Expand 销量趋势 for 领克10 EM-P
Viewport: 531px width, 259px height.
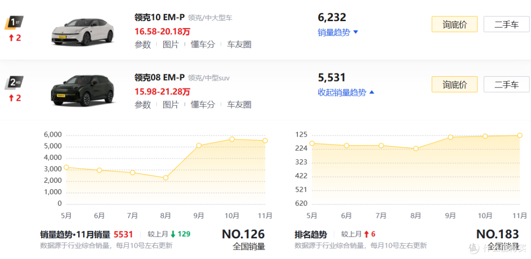point(338,32)
